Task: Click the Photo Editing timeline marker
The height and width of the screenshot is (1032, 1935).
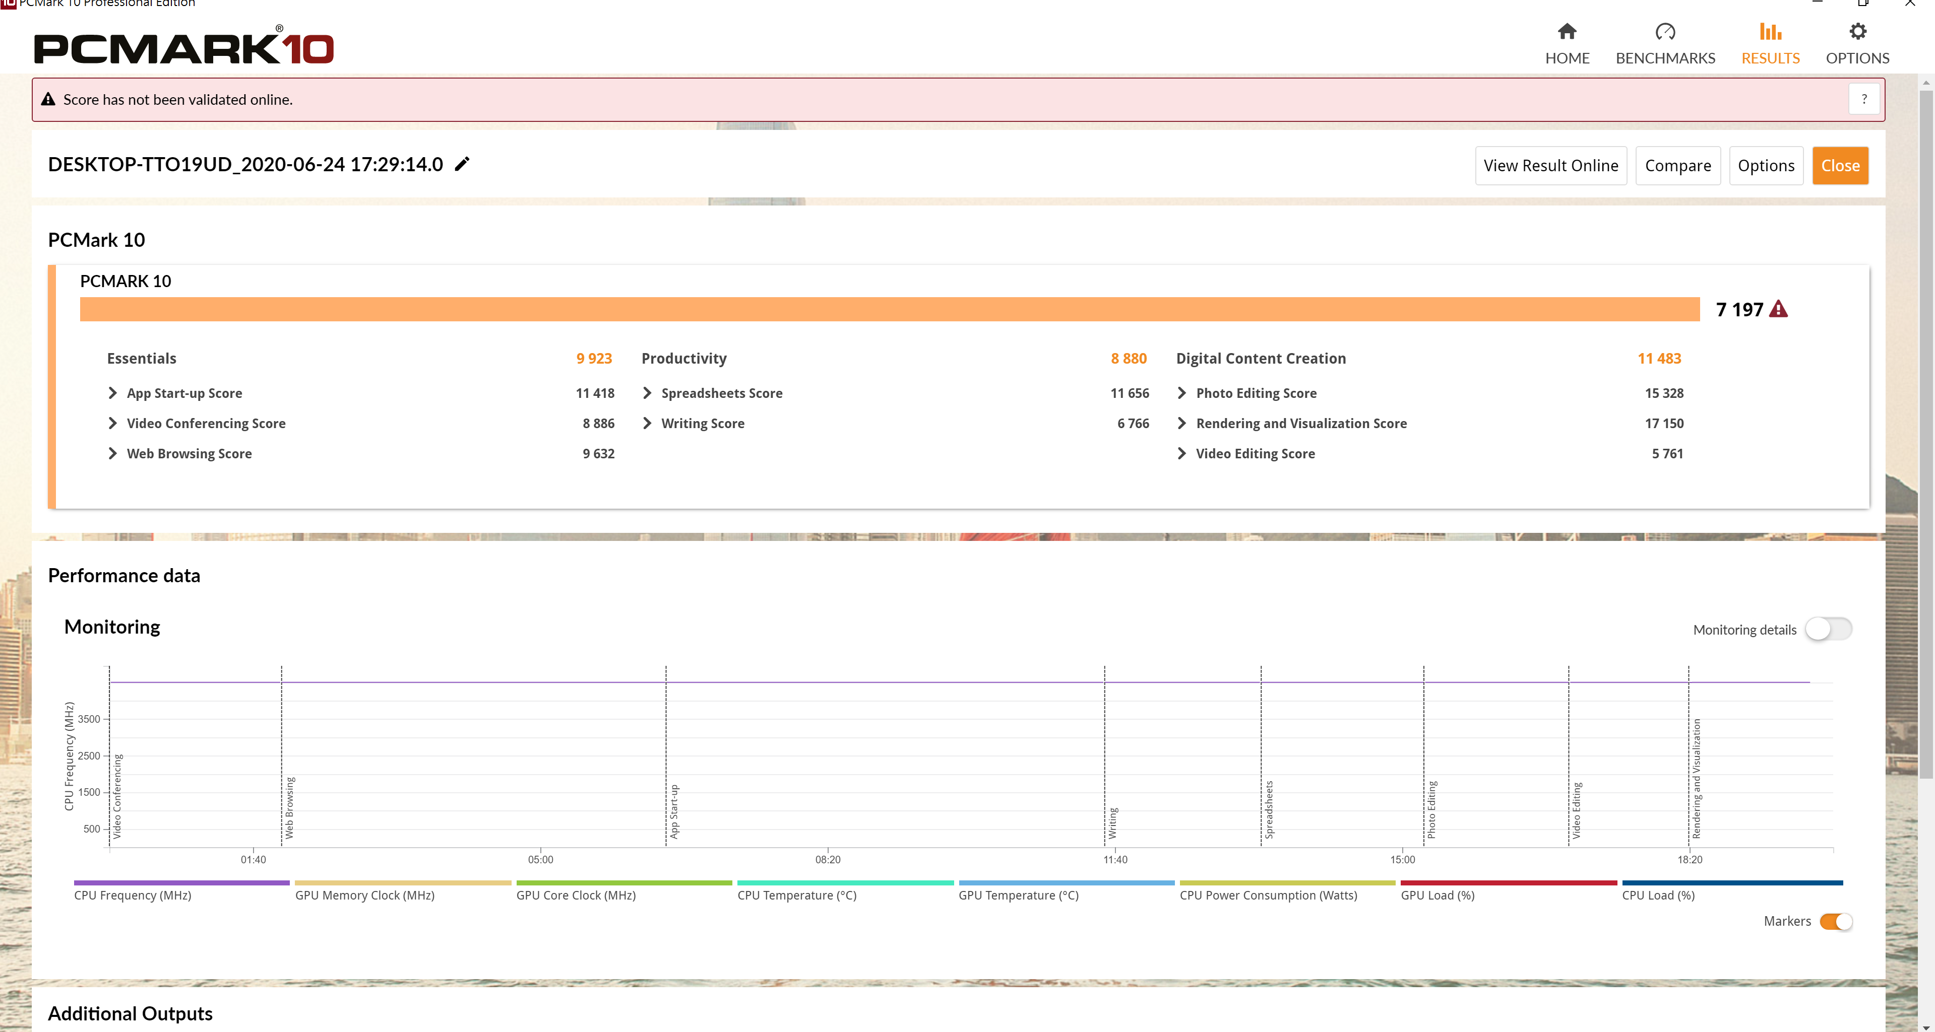Action: point(1431,809)
